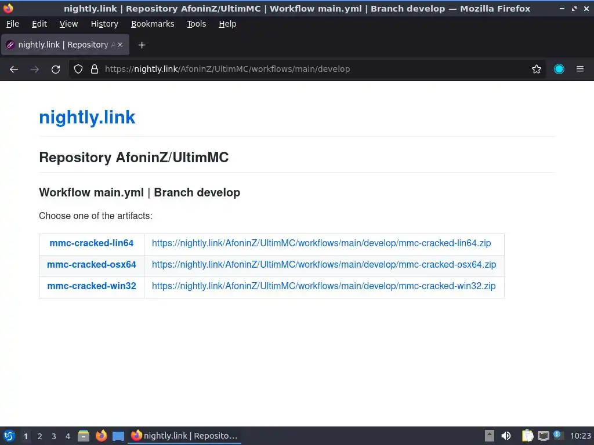View site security via the padlock icon

(95, 70)
